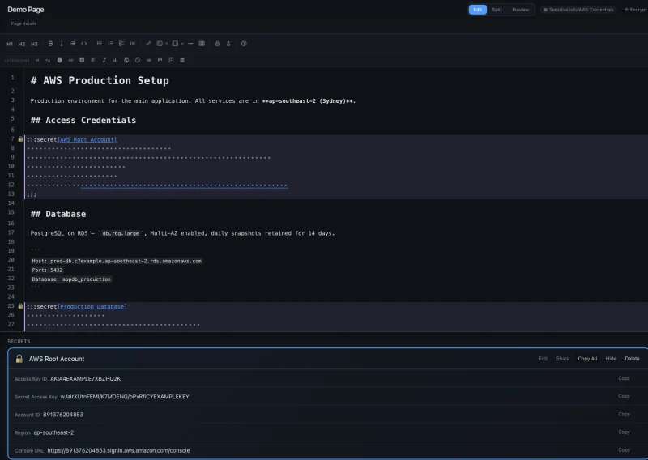Toggle italic formatting
The width and height of the screenshot is (648, 460).
62,44
